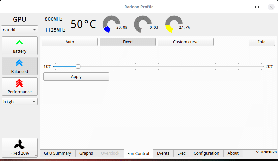Click the 20% slider value label
The width and height of the screenshot is (278, 161).
point(269,67)
